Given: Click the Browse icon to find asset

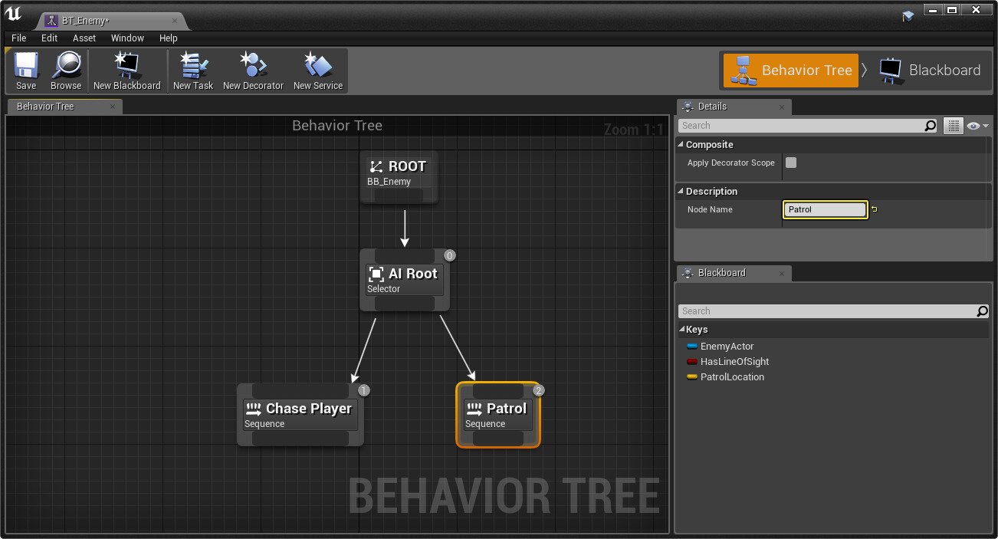Looking at the screenshot, I should pyautogui.click(x=66, y=71).
